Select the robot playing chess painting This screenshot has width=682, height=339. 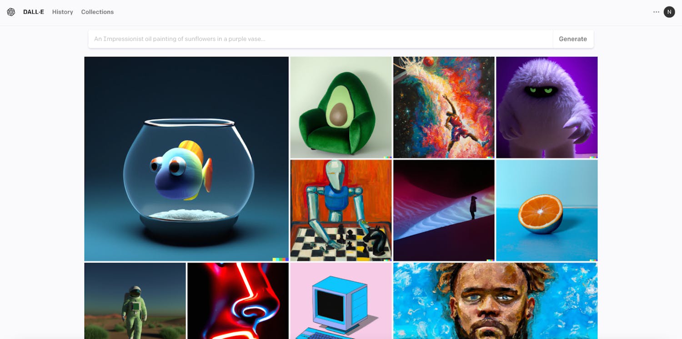tap(341, 210)
